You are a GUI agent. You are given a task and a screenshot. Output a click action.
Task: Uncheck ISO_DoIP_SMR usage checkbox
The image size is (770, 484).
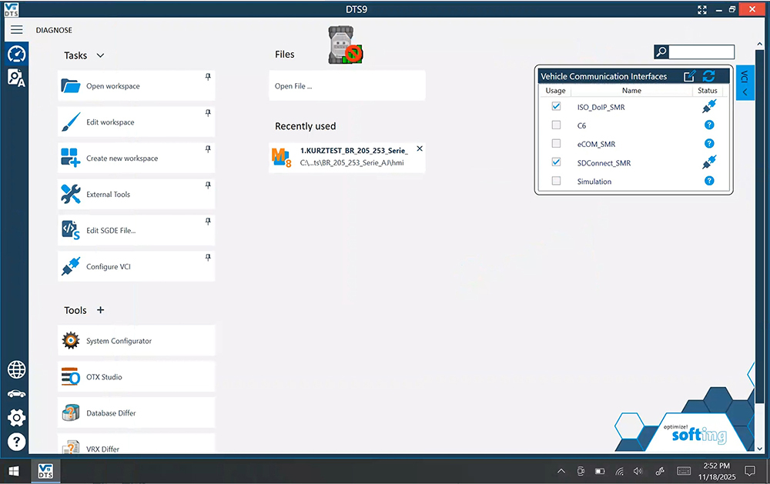(556, 107)
